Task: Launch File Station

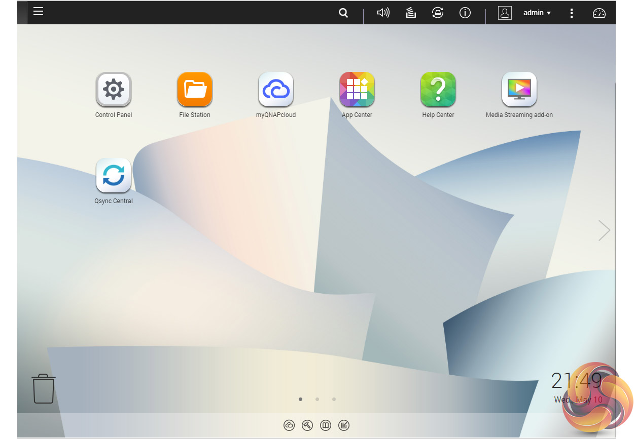Action: [x=195, y=90]
